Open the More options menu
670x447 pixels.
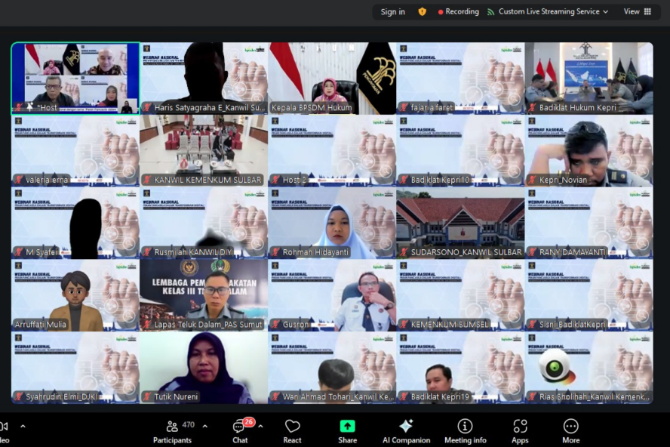[x=570, y=430]
